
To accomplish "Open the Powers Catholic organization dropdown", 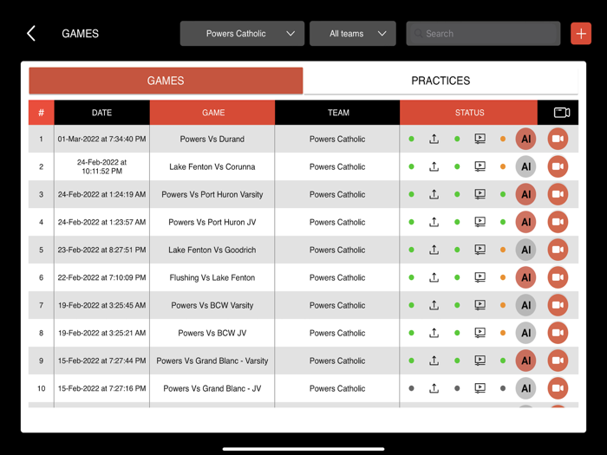I will tap(242, 34).
